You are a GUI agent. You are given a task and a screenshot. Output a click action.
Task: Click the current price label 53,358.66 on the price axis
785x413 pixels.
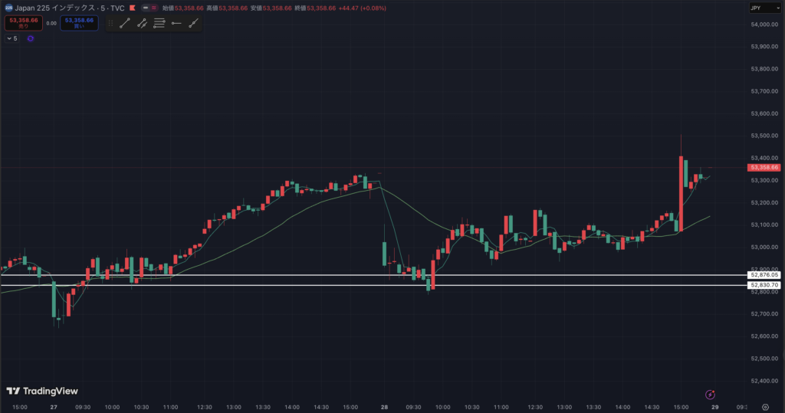pos(764,167)
